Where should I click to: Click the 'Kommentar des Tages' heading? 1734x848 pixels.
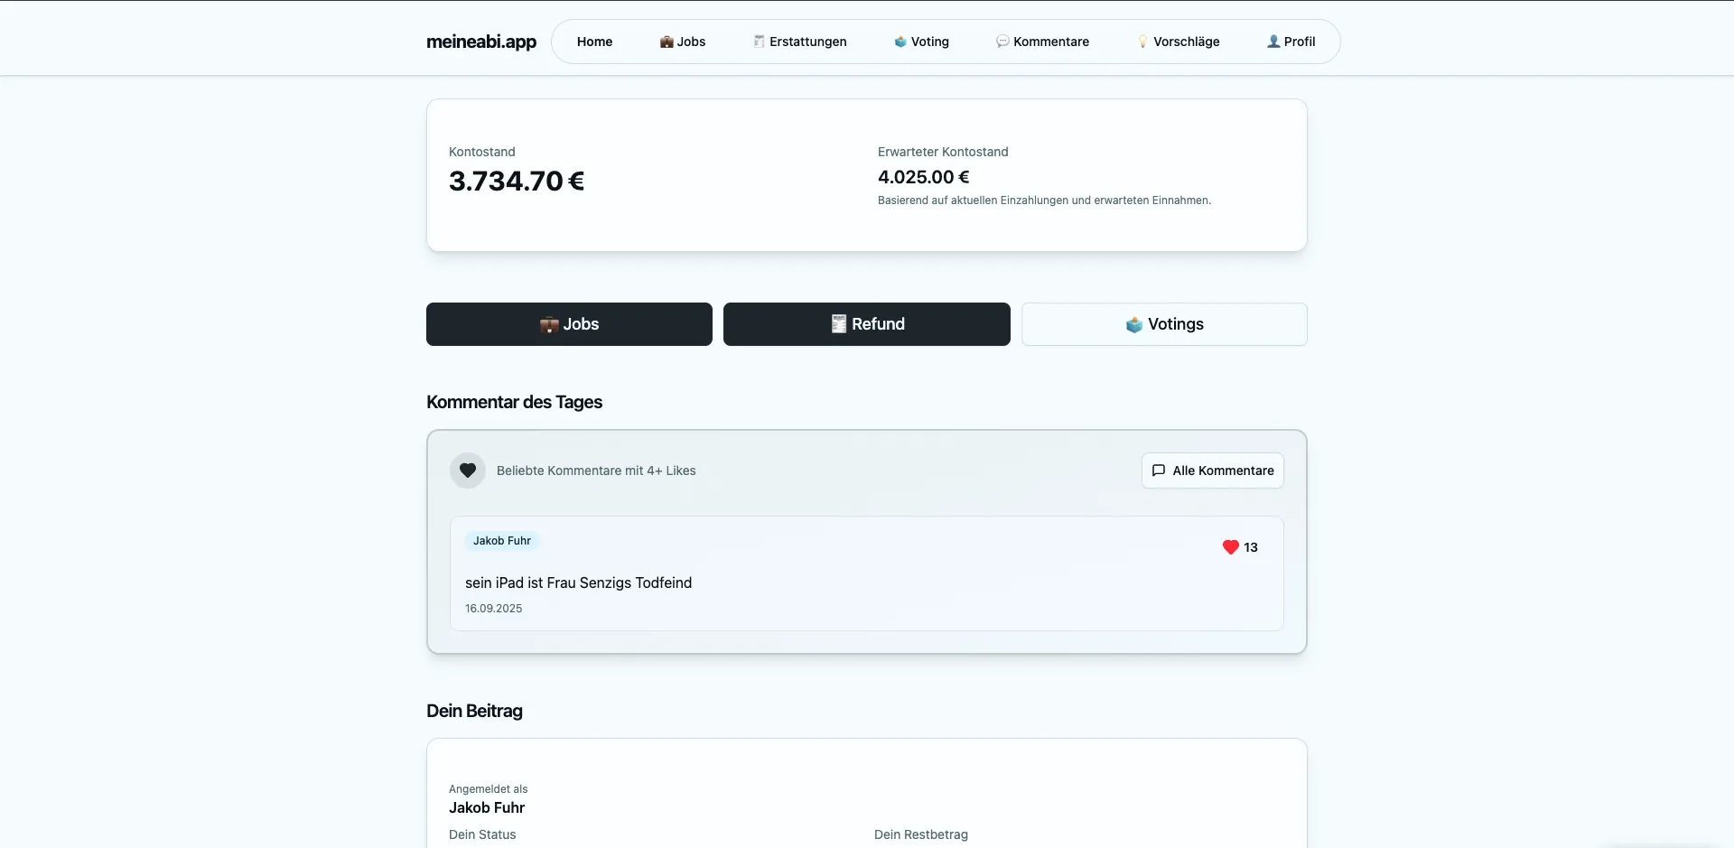click(514, 402)
